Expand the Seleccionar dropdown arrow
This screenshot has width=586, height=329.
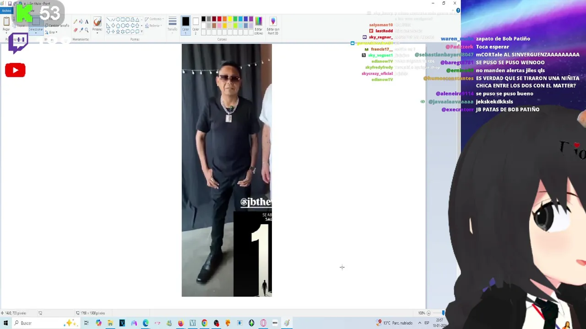[36, 32]
